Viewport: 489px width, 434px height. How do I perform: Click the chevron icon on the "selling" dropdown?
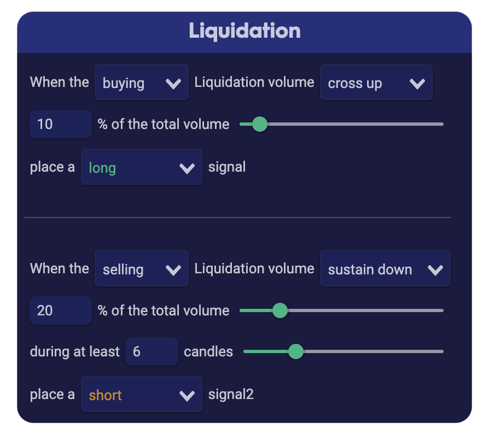click(x=174, y=268)
